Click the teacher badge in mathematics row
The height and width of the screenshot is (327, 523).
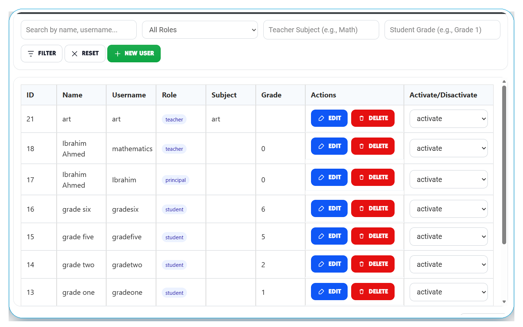tap(174, 149)
